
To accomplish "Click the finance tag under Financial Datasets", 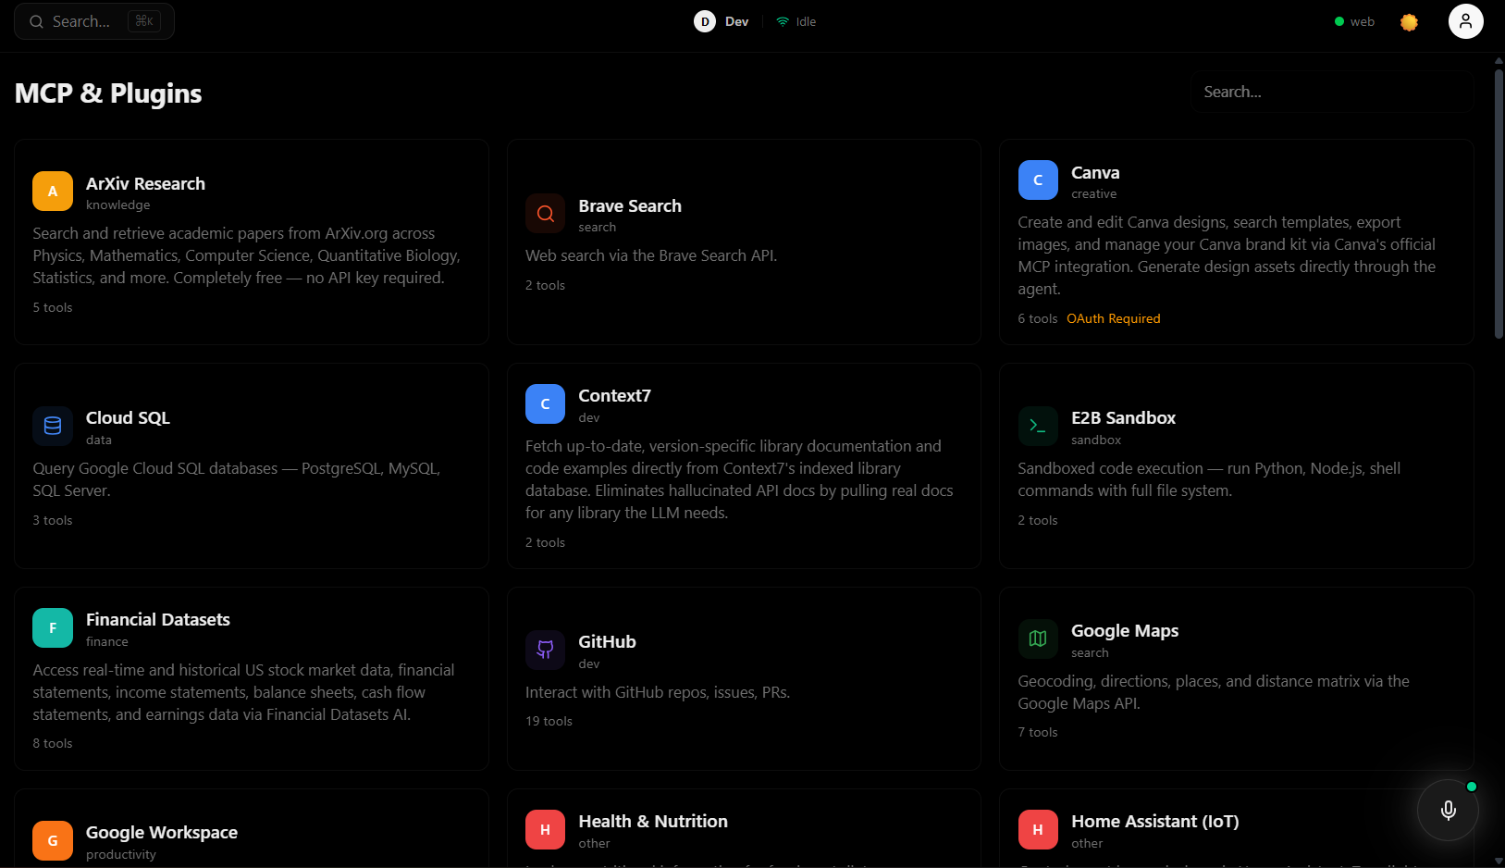I will [107, 641].
